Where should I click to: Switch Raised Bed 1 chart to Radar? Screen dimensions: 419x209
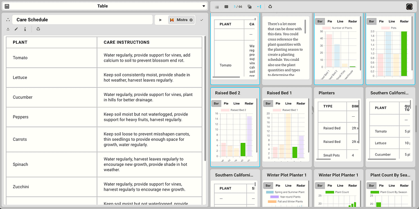301,103
